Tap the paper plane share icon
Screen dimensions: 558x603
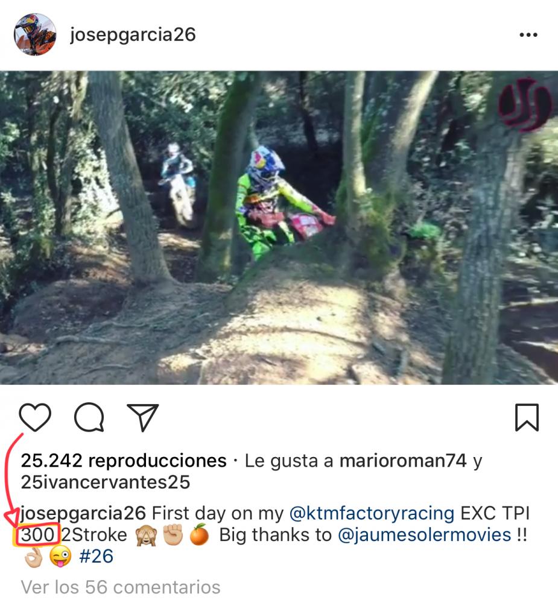click(143, 417)
